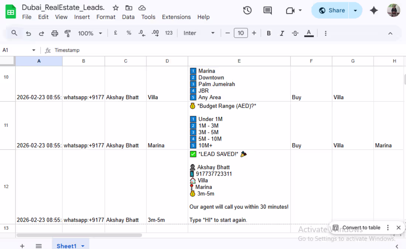Format as percent
This screenshot has width=406, height=249.
click(129, 33)
